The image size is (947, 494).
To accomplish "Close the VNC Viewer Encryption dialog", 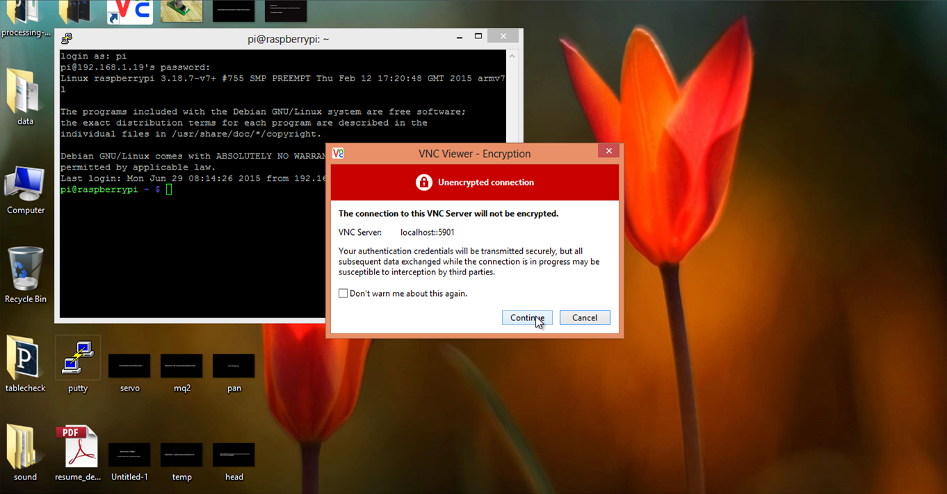I will pos(608,151).
